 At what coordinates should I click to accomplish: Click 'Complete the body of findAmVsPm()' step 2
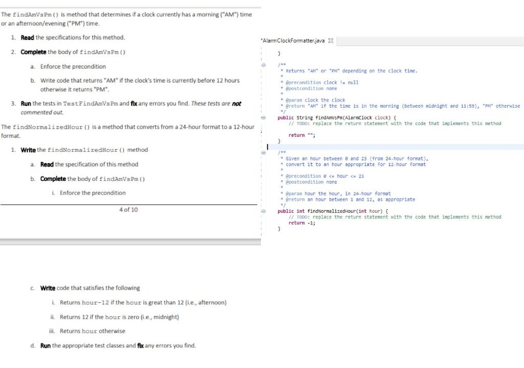pyautogui.click(x=73, y=52)
